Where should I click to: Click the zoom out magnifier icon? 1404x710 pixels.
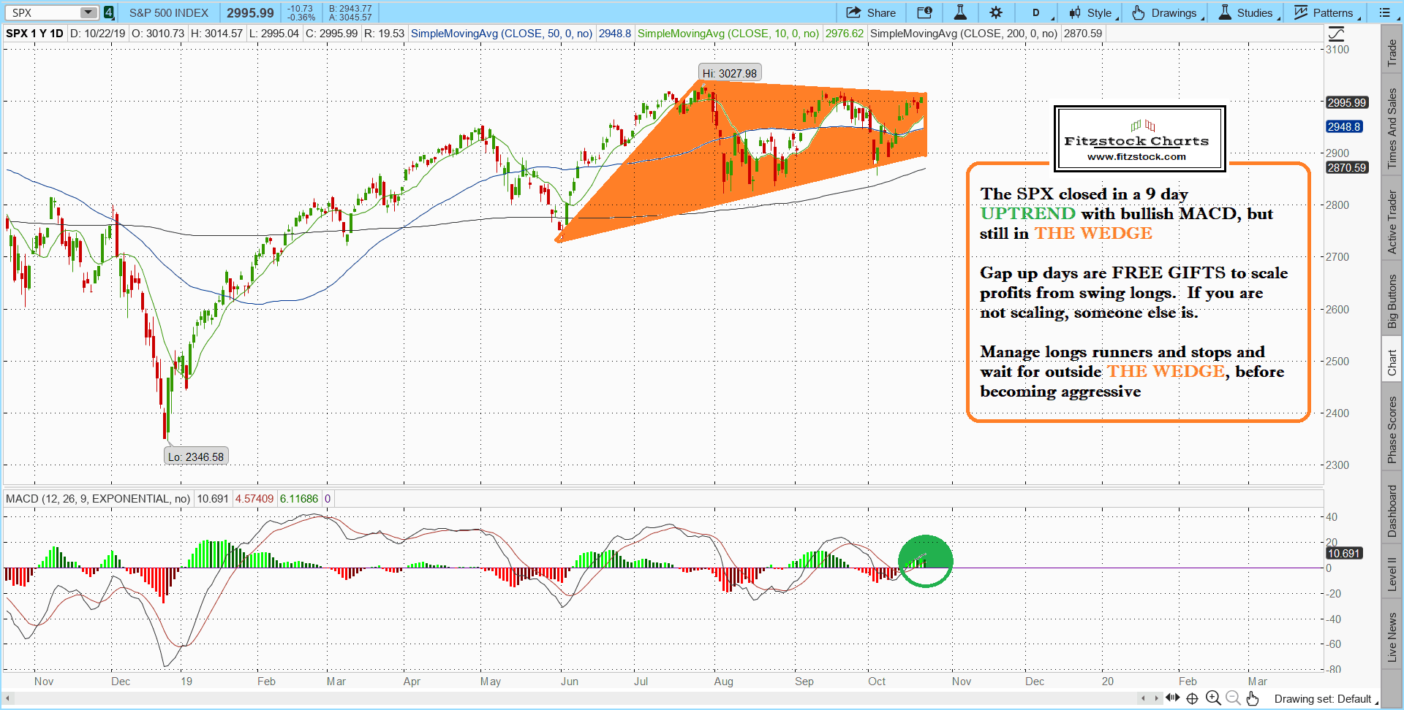(1233, 698)
